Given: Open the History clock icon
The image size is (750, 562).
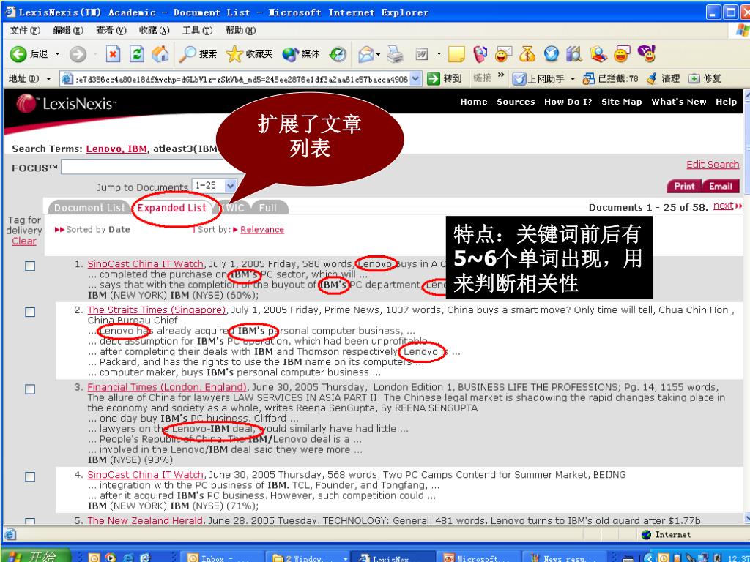Looking at the screenshot, I should [x=338, y=54].
